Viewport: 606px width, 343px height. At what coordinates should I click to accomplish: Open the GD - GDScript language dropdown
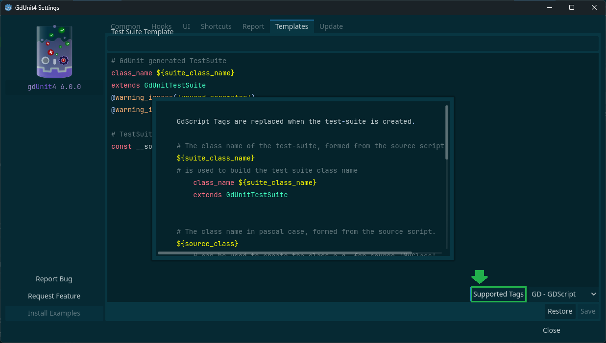point(563,294)
